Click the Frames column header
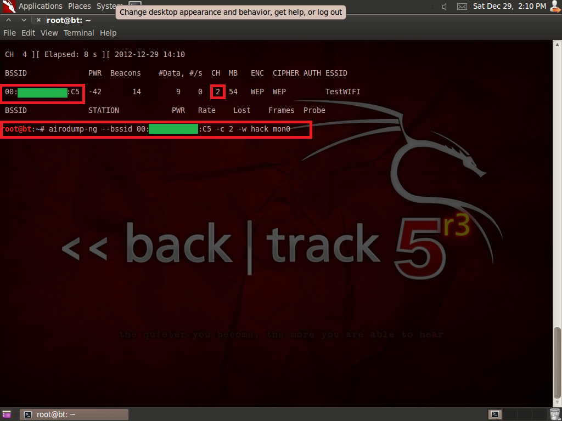The height and width of the screenshot is (421, 562). 282,110
